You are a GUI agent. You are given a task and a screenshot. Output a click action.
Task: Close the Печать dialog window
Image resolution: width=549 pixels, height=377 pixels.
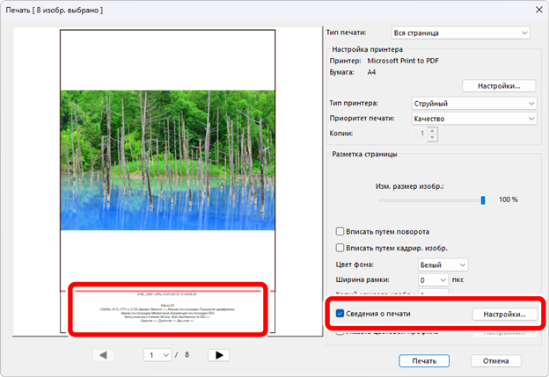pyautogui.click(x=537, y=10)
